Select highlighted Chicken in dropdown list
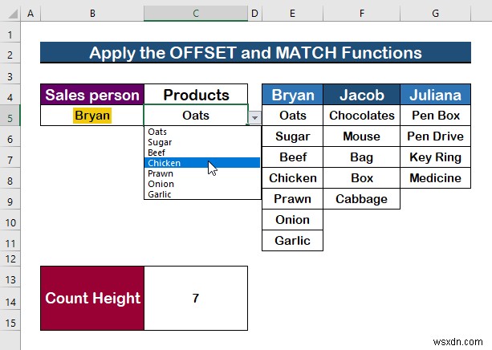492x350 pixels. coord(202,163)
